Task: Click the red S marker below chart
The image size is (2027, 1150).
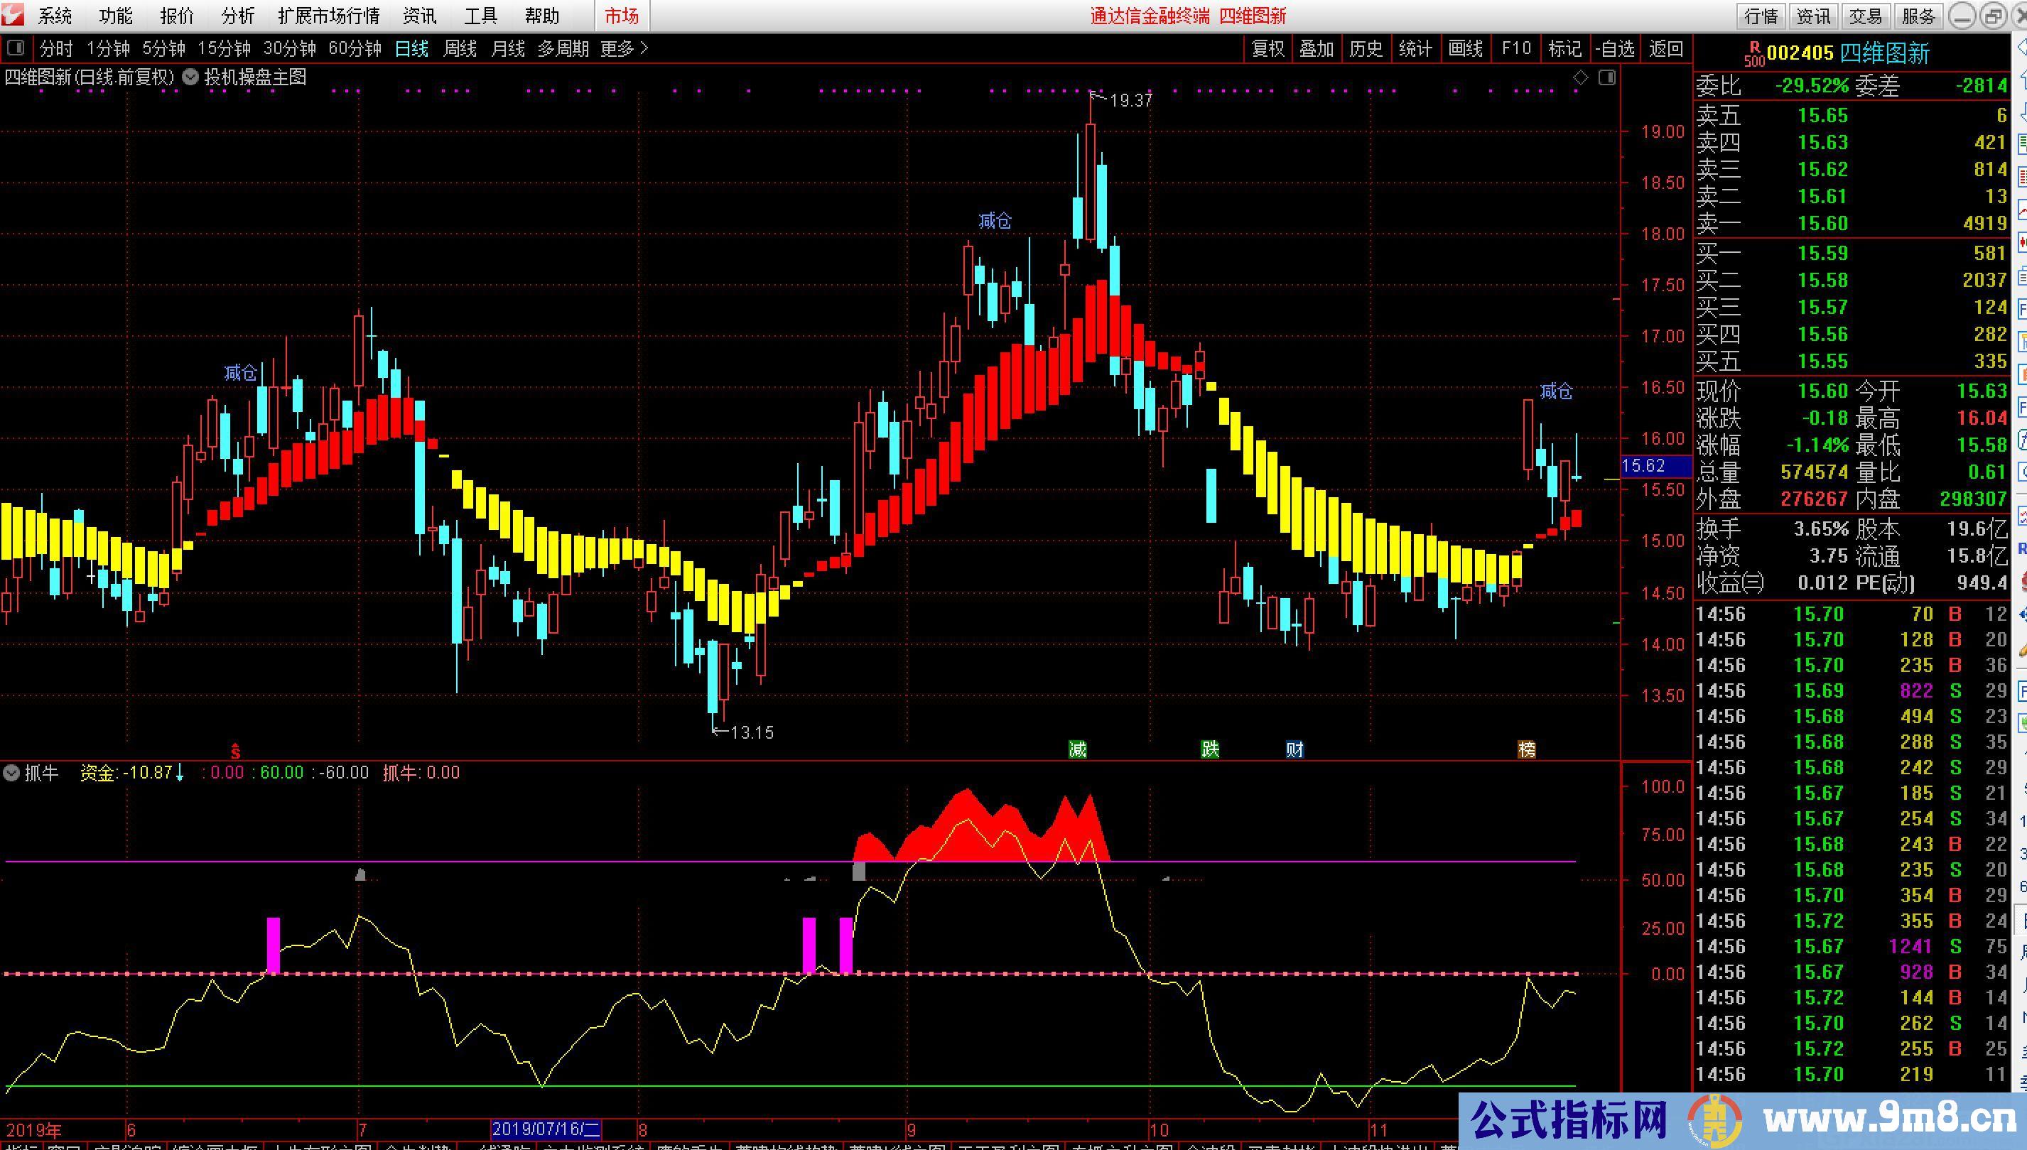Action: (234, 750)
